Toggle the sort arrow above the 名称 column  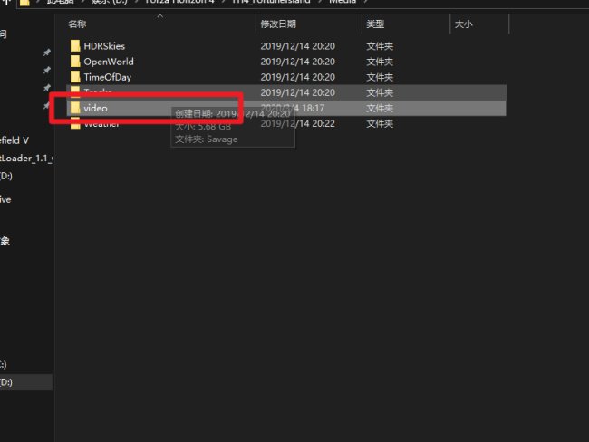[x=160, y=15]
